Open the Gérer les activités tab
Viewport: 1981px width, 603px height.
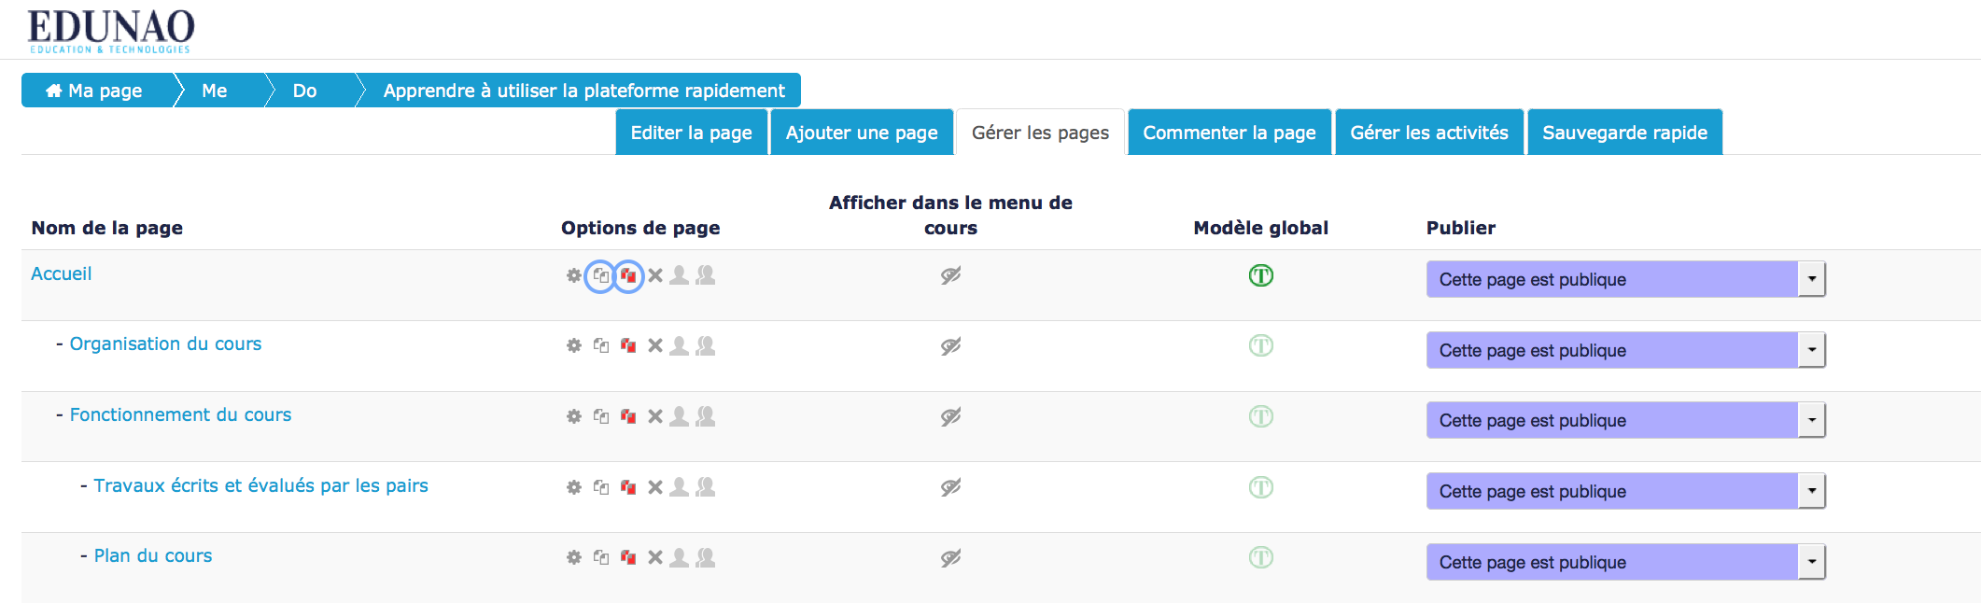[x=1428, y=133]
